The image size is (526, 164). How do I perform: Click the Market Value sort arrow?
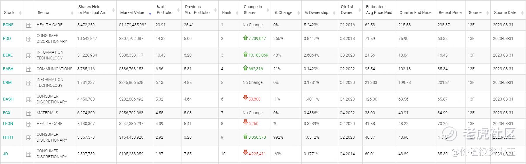coord(150,14)
